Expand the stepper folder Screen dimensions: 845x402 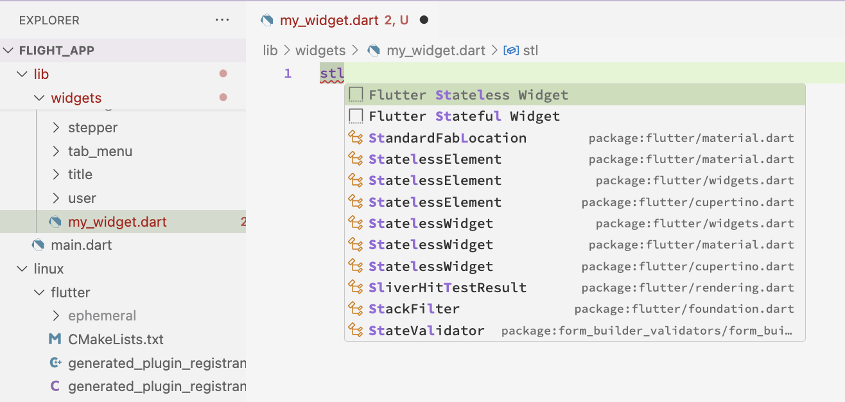click(57, 127)
